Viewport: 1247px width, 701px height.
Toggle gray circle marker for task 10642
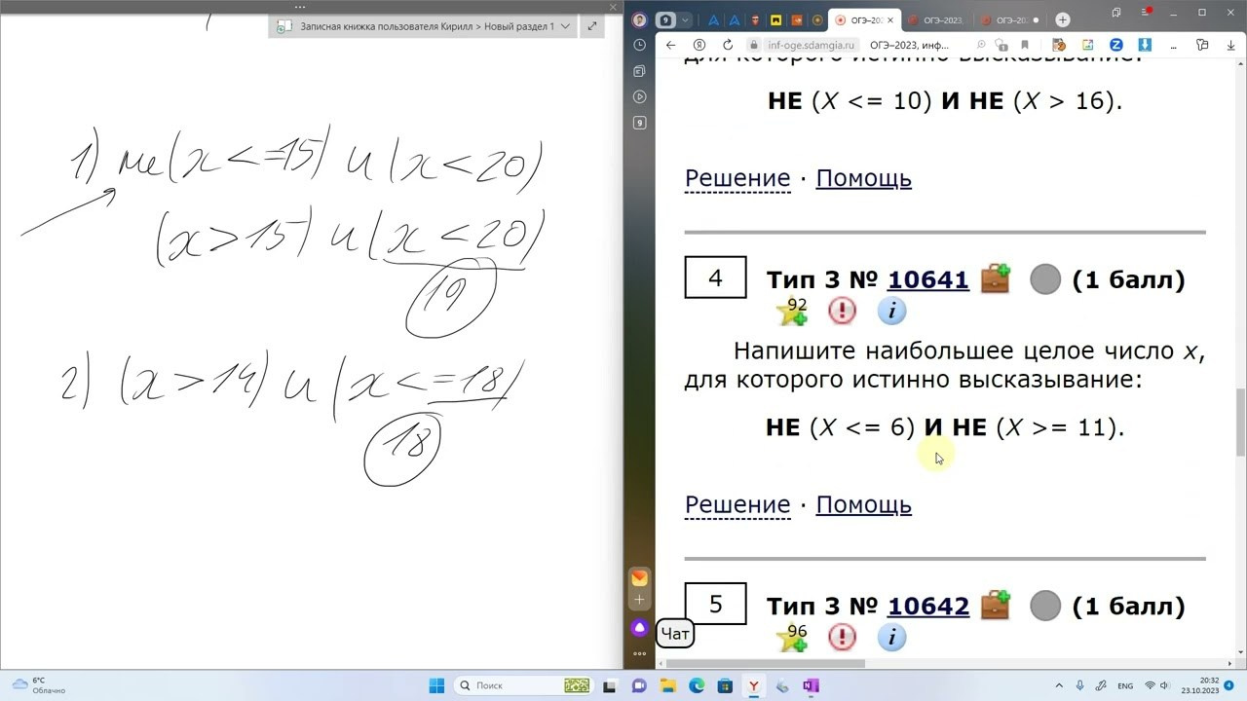click(1044, 606)
